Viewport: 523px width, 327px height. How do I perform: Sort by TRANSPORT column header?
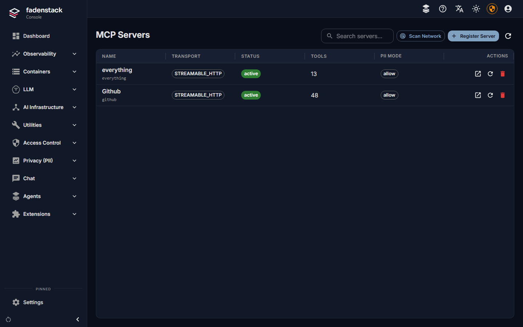coord(186,56)
